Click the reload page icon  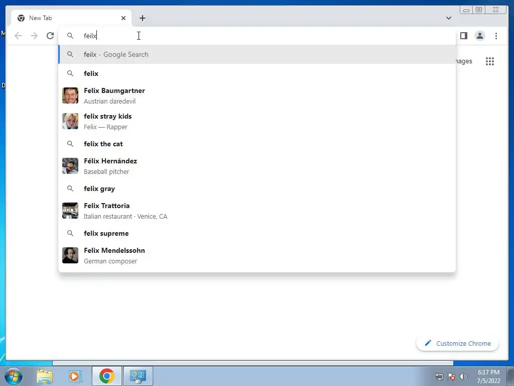click(50, 36)
